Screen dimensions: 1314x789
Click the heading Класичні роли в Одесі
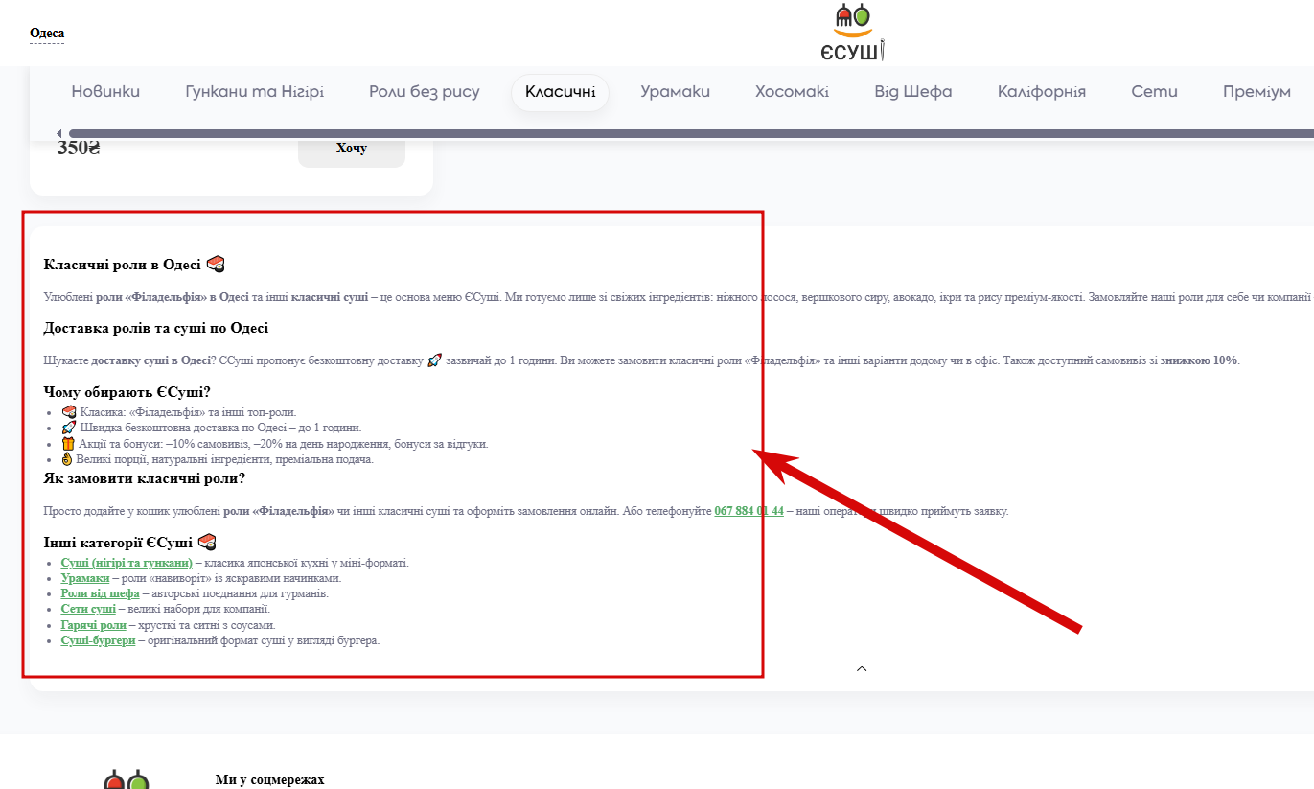pyautogui.click(x=134, y=265)
